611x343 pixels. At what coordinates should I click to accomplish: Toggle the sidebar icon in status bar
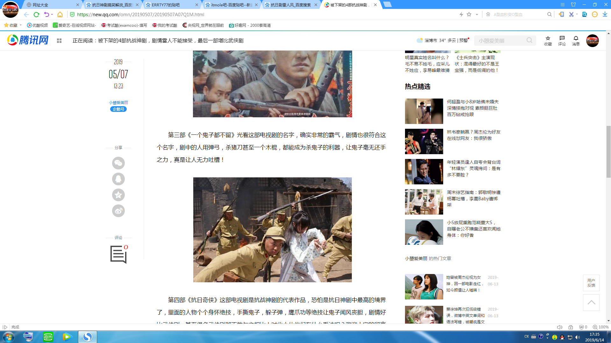pyautogui.click(x=5, y=327)
